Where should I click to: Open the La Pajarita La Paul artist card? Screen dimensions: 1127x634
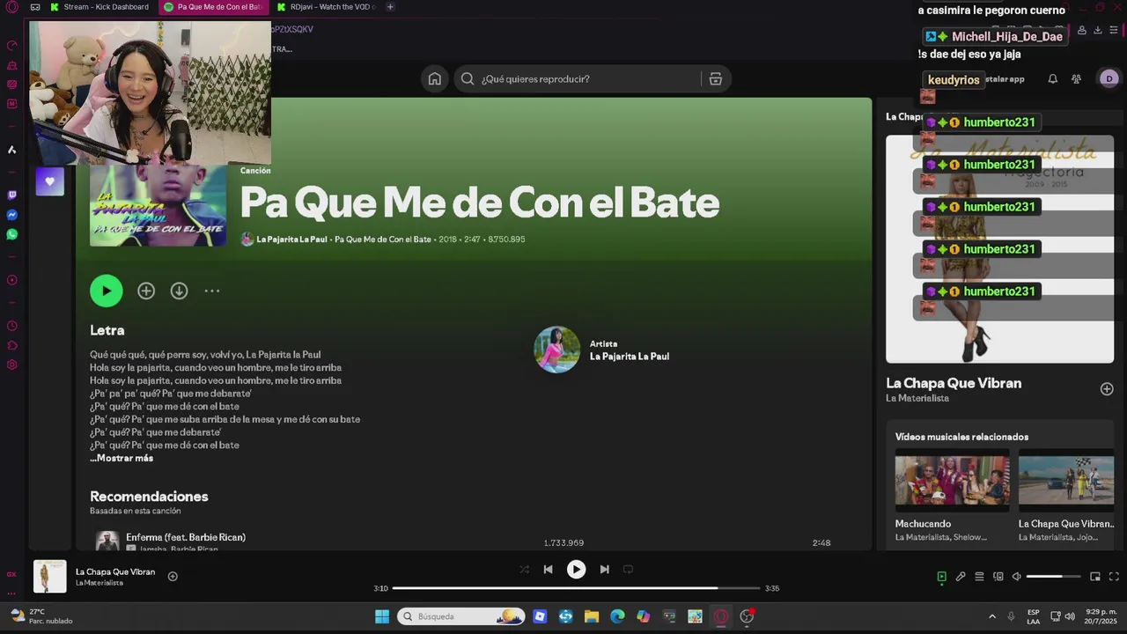coord(602,350)
